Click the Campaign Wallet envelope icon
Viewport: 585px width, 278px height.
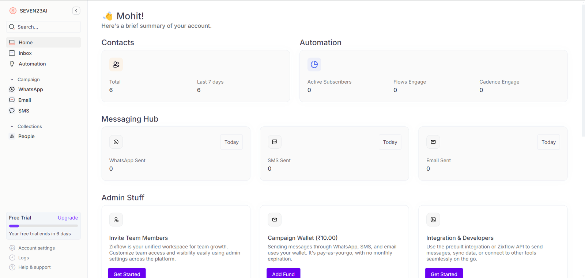coord(275,220)
